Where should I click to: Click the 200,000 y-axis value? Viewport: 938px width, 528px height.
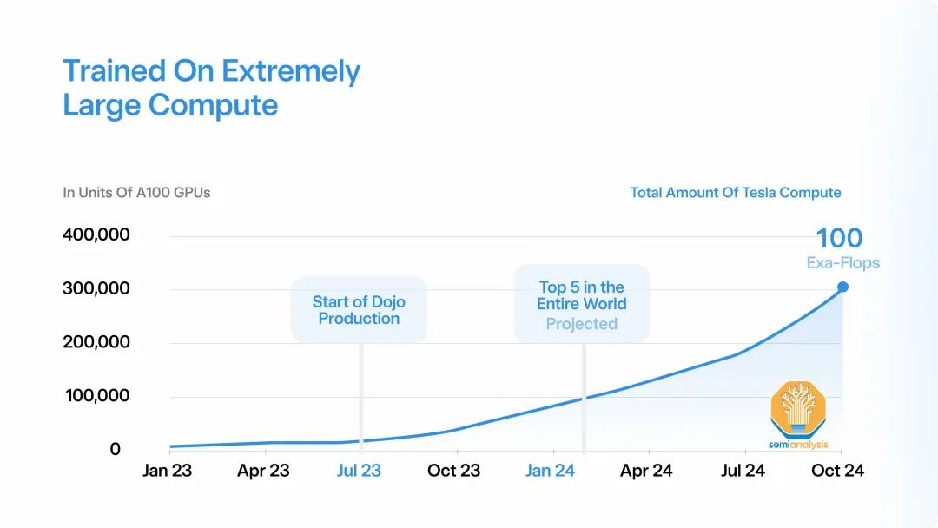coord(96,342)
